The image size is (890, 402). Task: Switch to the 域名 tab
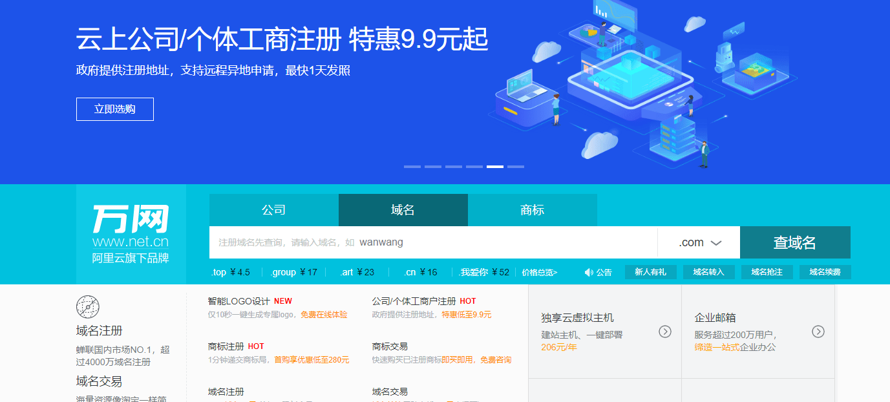point(403,210)
